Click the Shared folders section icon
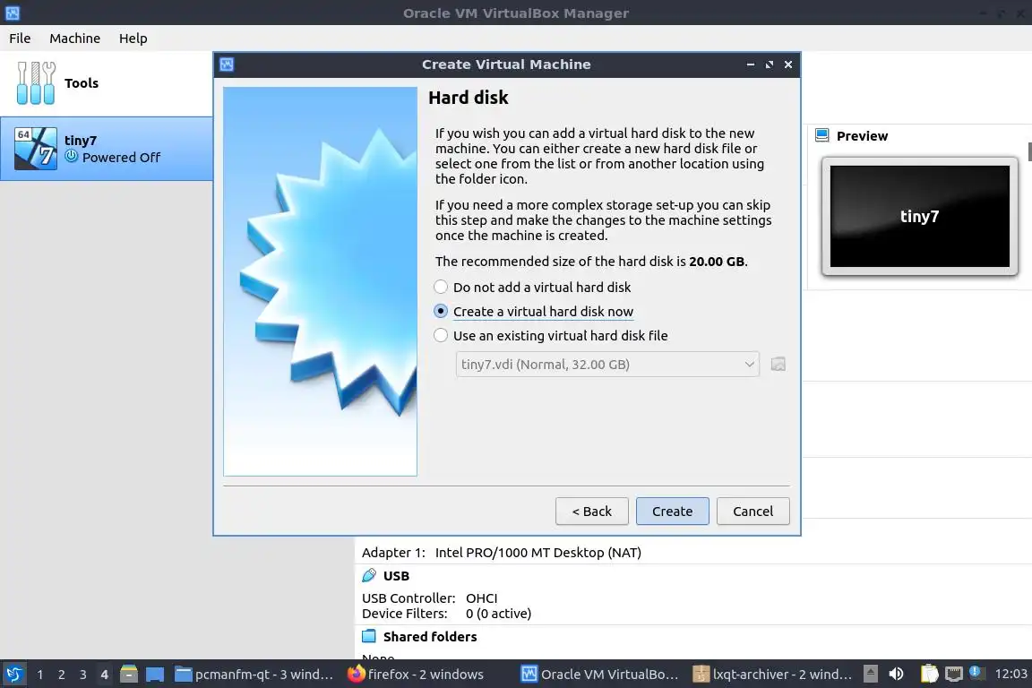The width and height of the screenshot is (1032, 688). 369,636
